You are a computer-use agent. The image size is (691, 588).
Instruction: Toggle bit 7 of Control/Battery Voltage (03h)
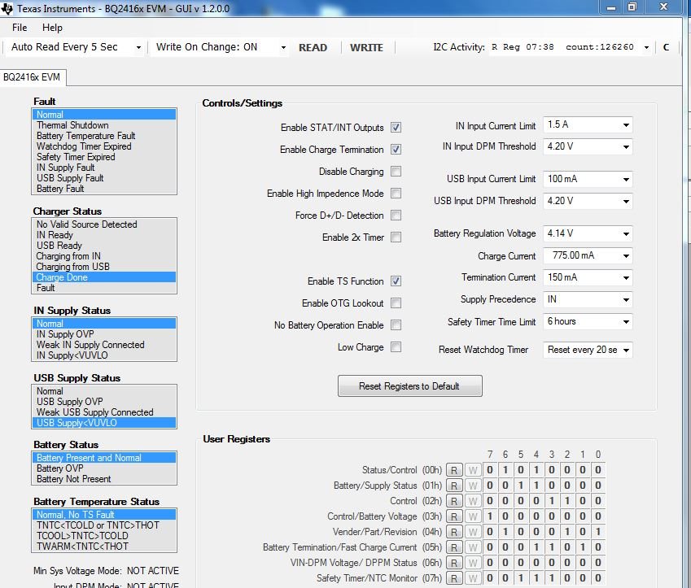pyautogui.click(x=490, y=516)
